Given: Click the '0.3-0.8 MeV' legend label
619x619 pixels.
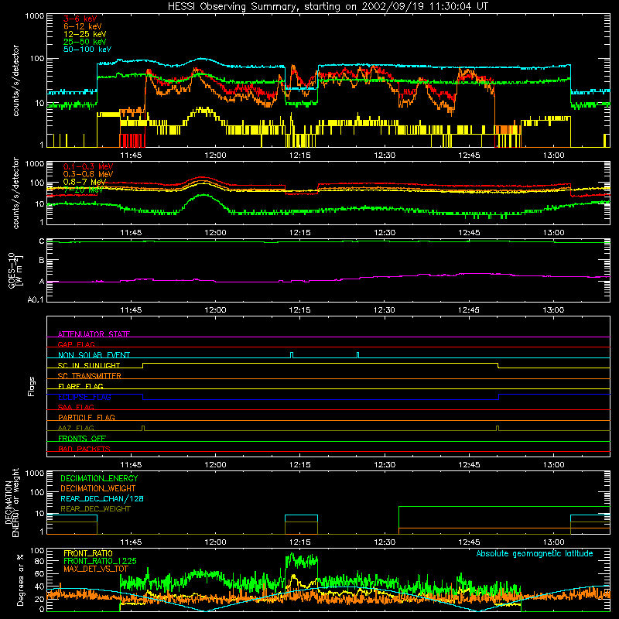Looking at the screenshot, I should coord(88,174).
